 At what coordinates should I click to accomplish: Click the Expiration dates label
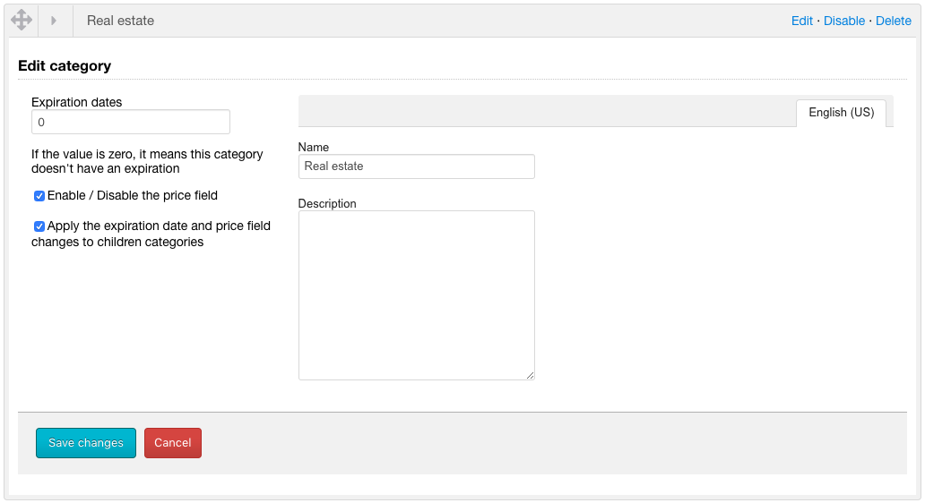coord(77,102)
